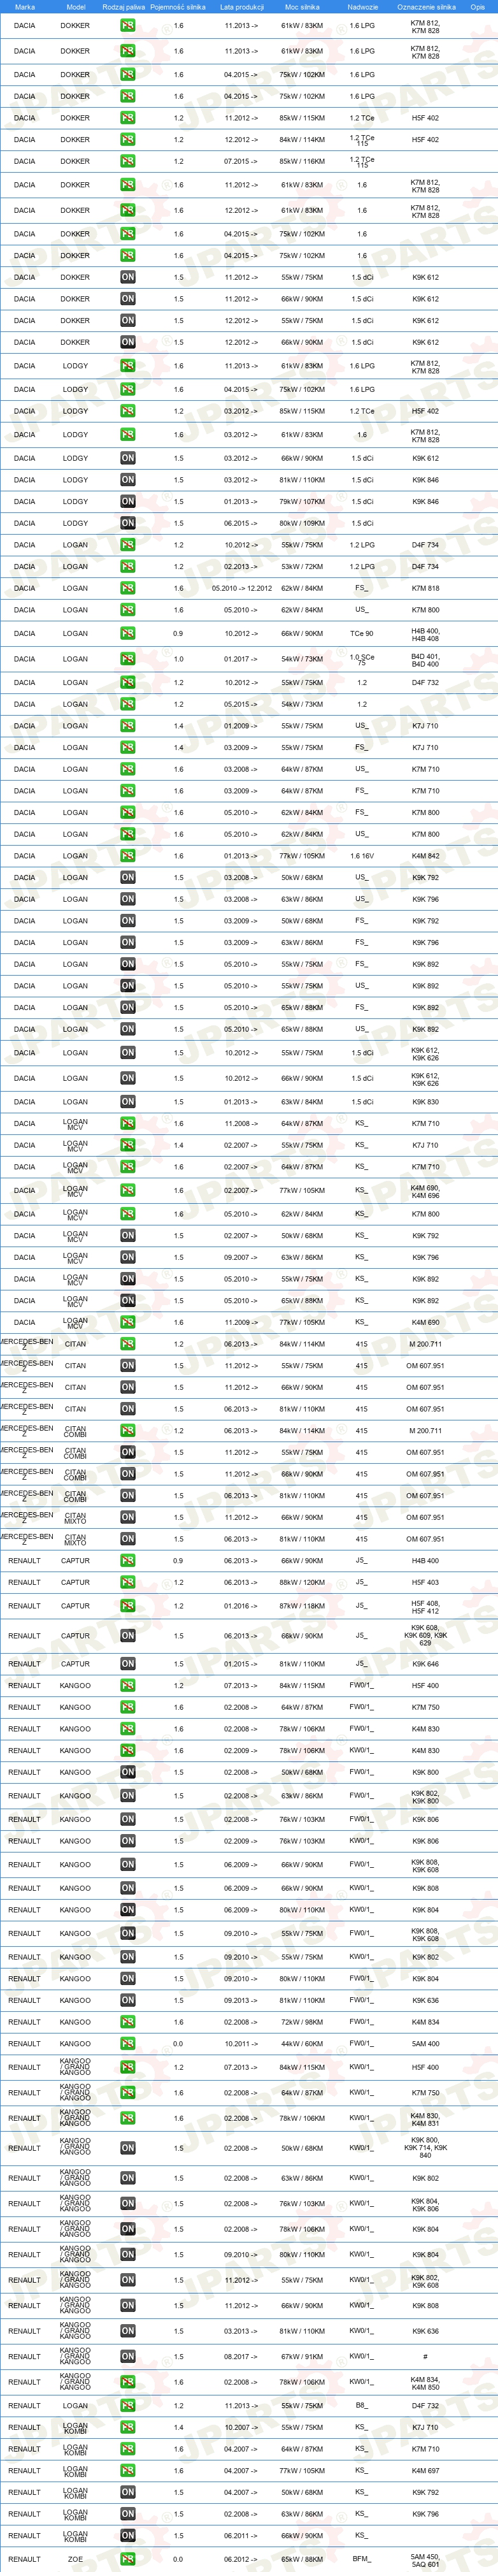
Task: Click petrol icon in Logan 53kW/72KM LPG row
Action: [128, 566]
